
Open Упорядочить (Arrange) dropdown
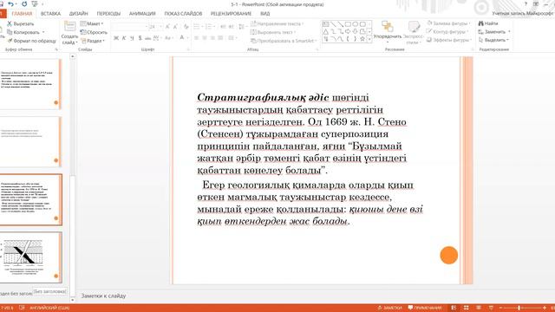(388, 31)
